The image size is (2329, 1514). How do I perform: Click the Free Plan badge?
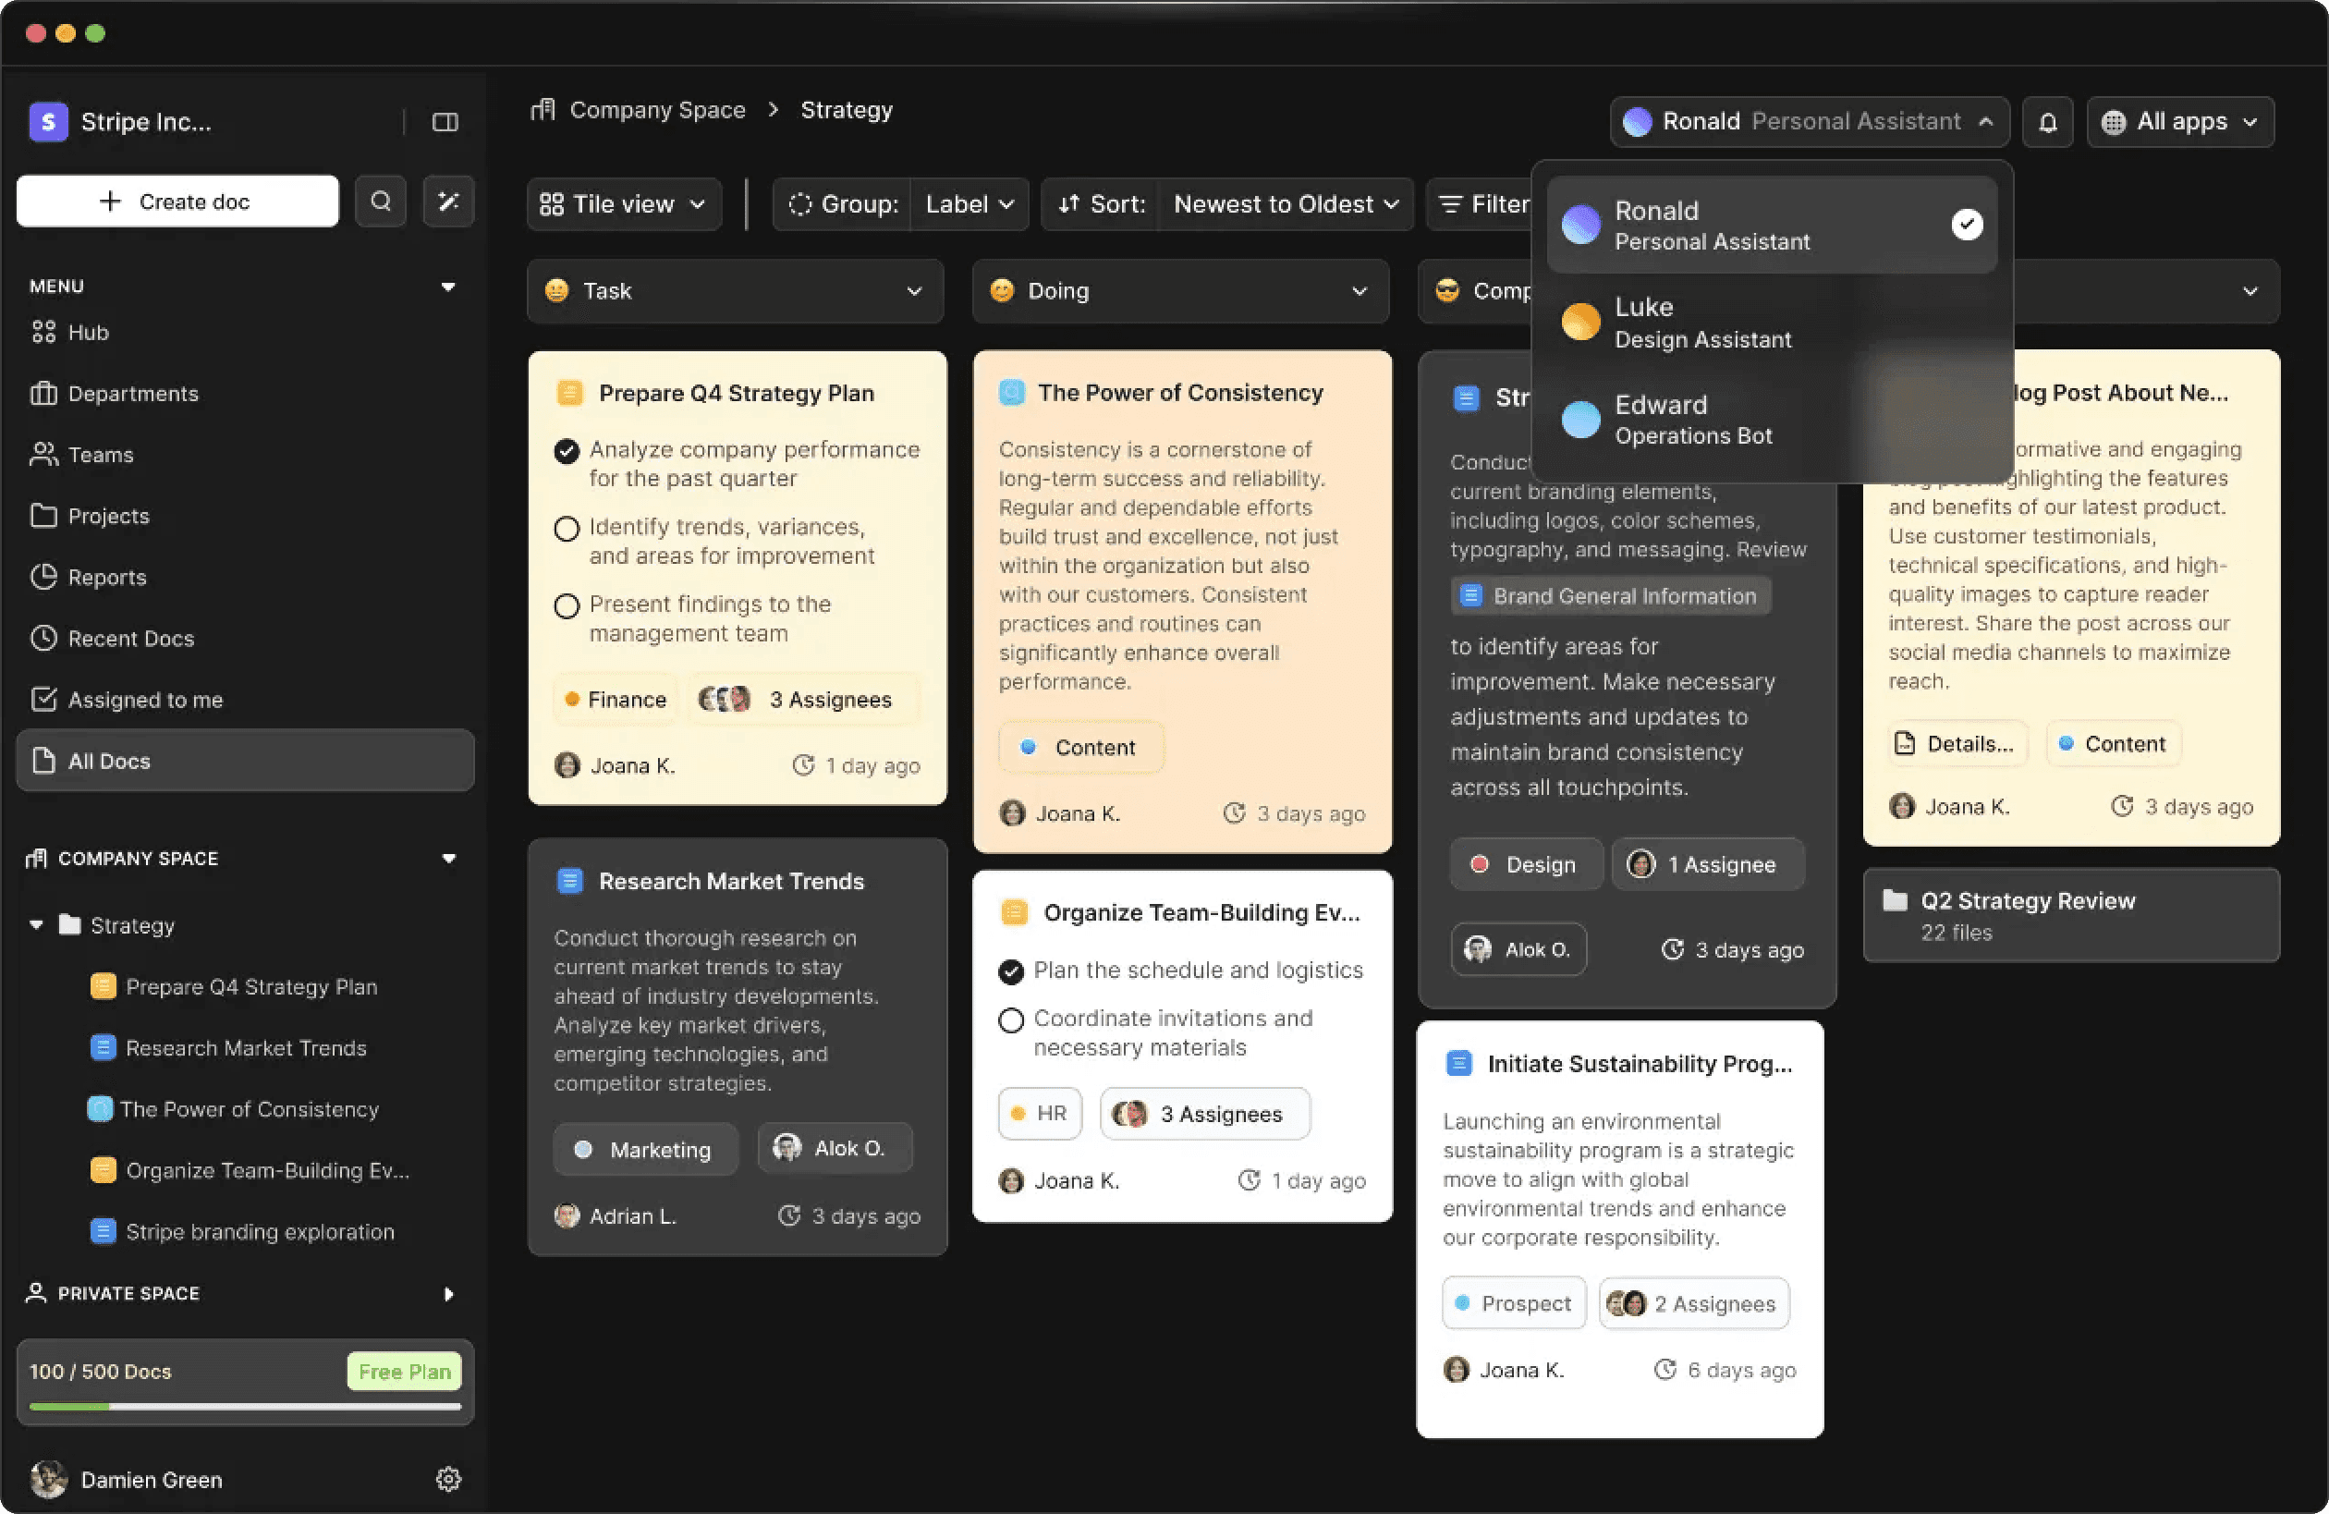click(x=404, y=1371)
